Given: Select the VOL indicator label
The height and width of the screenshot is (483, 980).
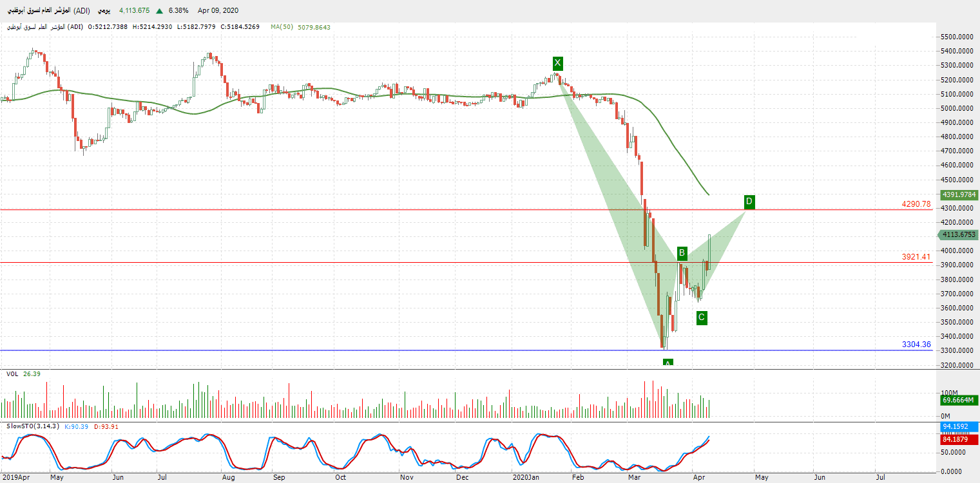Looking at the screenshot, I should (x=12, y=374).
